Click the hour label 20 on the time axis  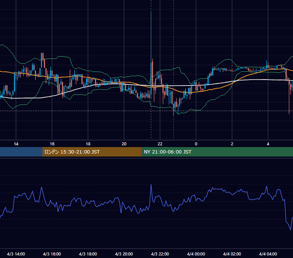(x=124, y=144)
